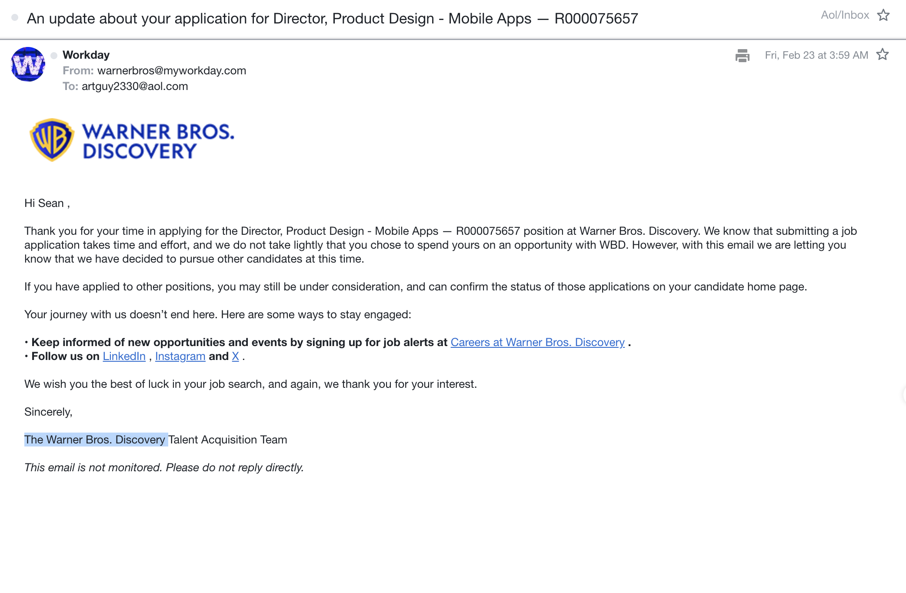The width and height of the screenshot is (906, 593).
Task: Click the Fri, Feb 23 timestamp
Action: point(816,55)
